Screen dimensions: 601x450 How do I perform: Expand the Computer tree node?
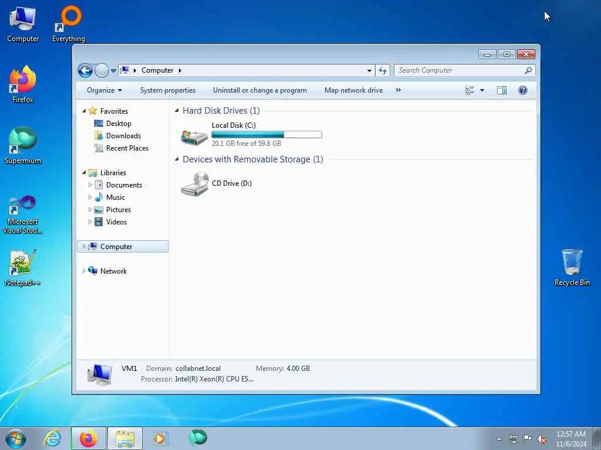tap(85, 247)
